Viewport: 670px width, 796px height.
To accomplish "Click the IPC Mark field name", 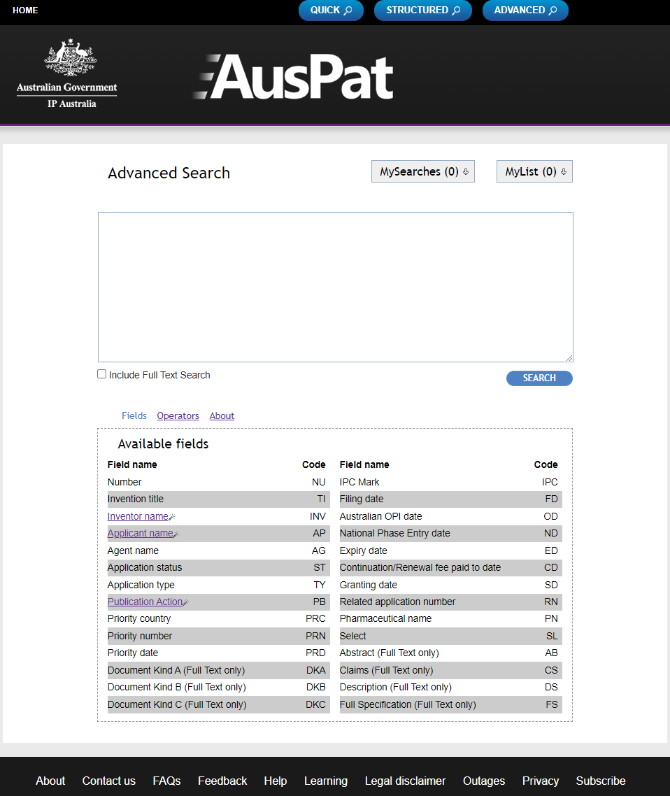I will click(x=359, y=482).
